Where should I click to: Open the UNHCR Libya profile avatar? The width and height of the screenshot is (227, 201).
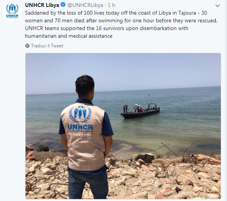tap(12, 11)
